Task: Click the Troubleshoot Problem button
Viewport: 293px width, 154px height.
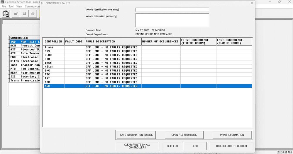Action: point(231,146)
